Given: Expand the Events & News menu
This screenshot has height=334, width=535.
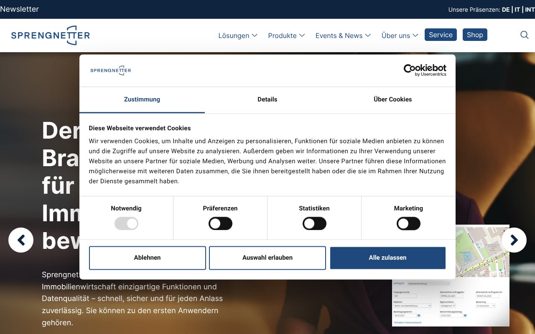Looking at the screenshot, I should click(x=343, y=35).
